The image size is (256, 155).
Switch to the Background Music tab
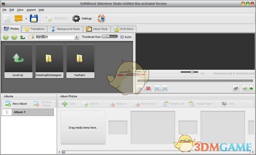(65, 29)
